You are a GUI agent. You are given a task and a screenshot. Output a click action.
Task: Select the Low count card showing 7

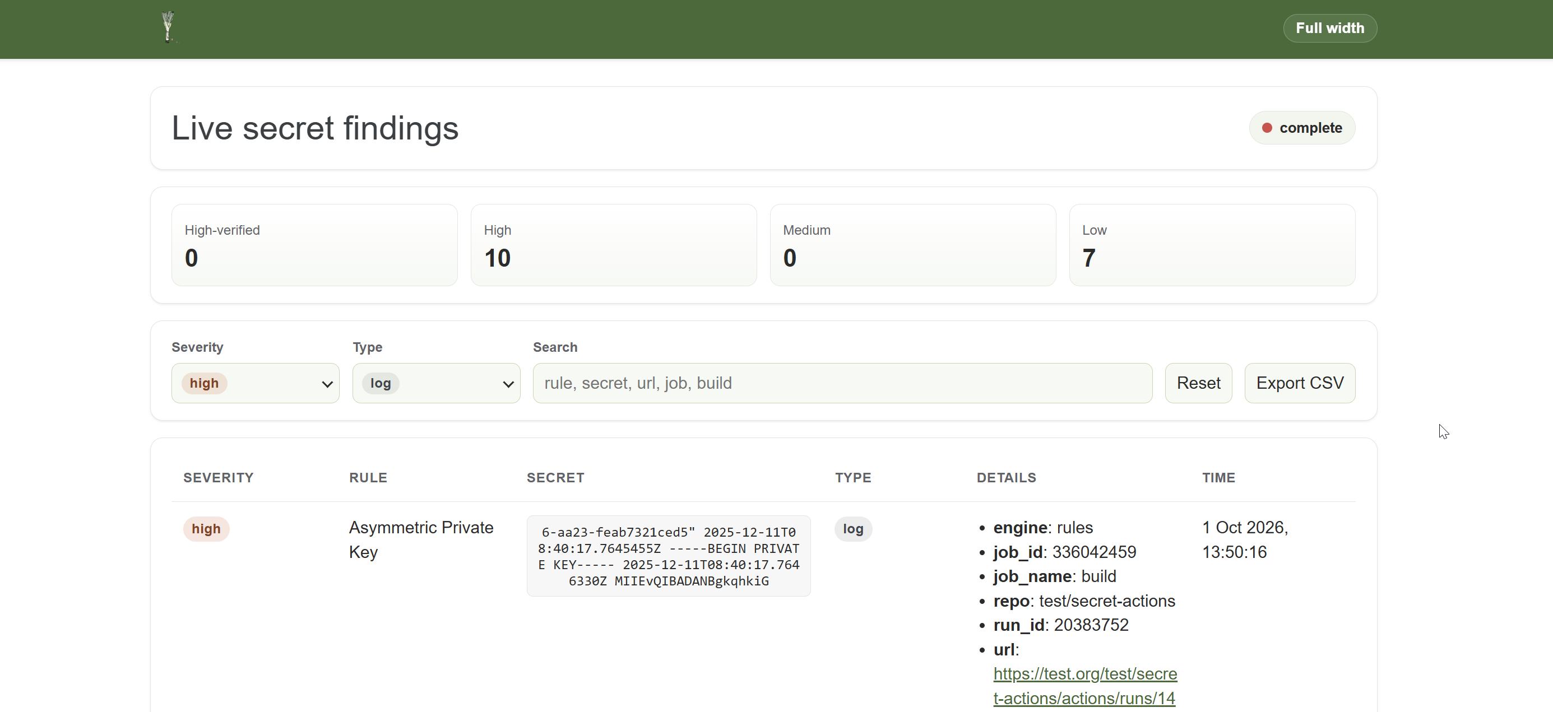1212,245
